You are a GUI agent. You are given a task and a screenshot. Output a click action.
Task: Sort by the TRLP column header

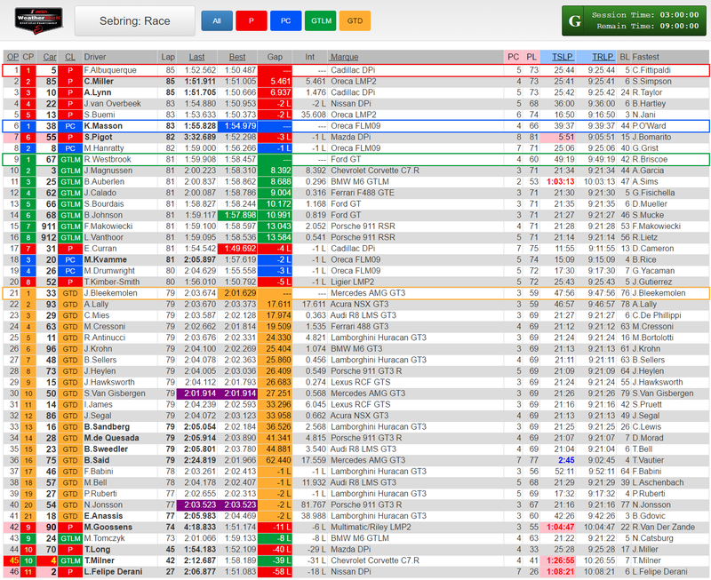click(603, 57)
